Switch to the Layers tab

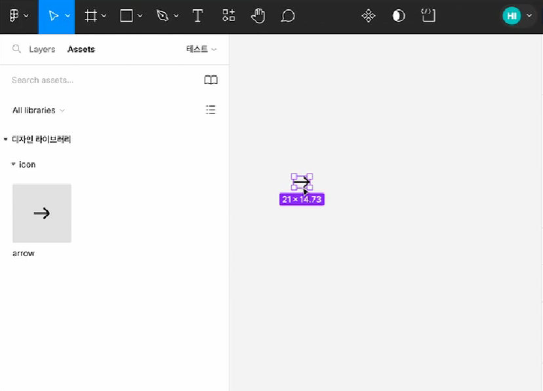(42, 49)
